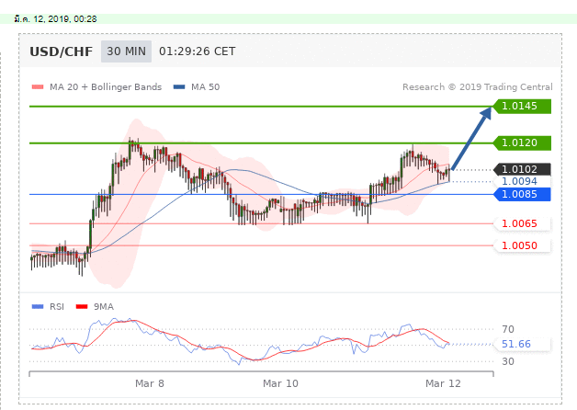
Task: Click the 1.0102 current price tag
Action: coord(522,169)
